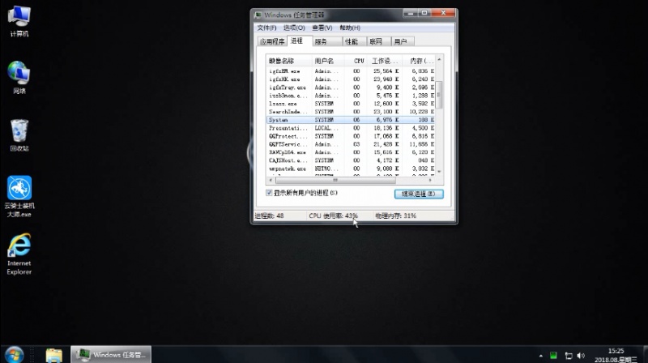Select the System process row

351,120
